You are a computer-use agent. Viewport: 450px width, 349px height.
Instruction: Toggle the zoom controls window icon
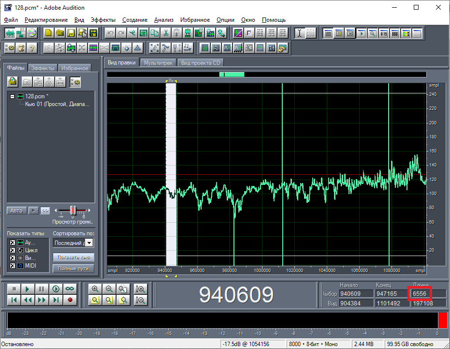(373, 33)
